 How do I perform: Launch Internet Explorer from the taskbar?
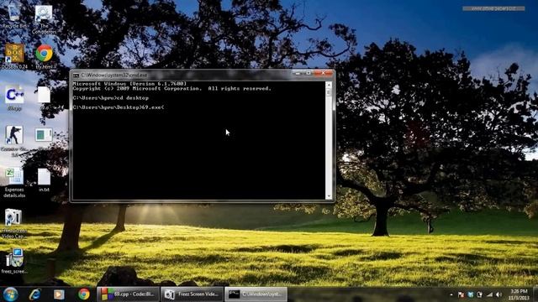pos(34,294)
